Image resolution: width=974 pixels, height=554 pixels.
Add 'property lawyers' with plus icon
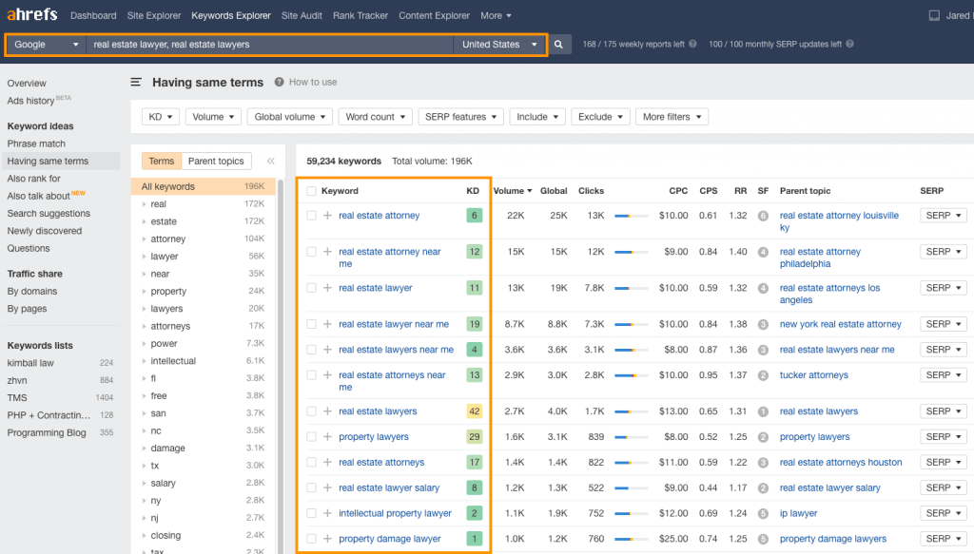pos(327,437)
